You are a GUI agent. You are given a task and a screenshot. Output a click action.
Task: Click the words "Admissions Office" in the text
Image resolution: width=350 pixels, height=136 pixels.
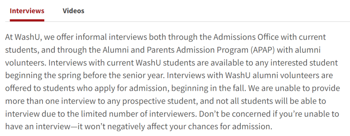(246, 37)
